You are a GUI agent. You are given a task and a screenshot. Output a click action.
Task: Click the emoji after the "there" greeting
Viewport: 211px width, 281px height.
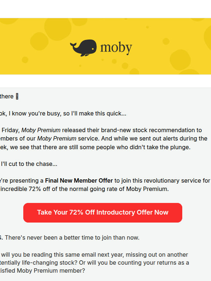pyautogui.click(x=17, y=97)
